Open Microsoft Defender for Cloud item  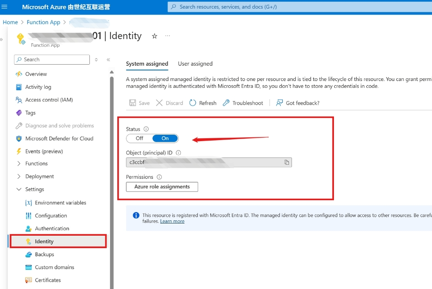[58, 139]
